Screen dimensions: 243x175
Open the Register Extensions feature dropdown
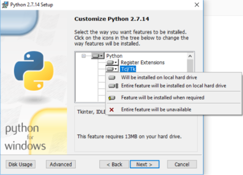pyautogui.click(x=112, y=63)
